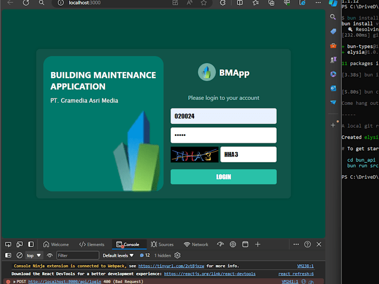Click the console Filter text field
This screenshot has width=379, height=284.
(x=78, y=256)
